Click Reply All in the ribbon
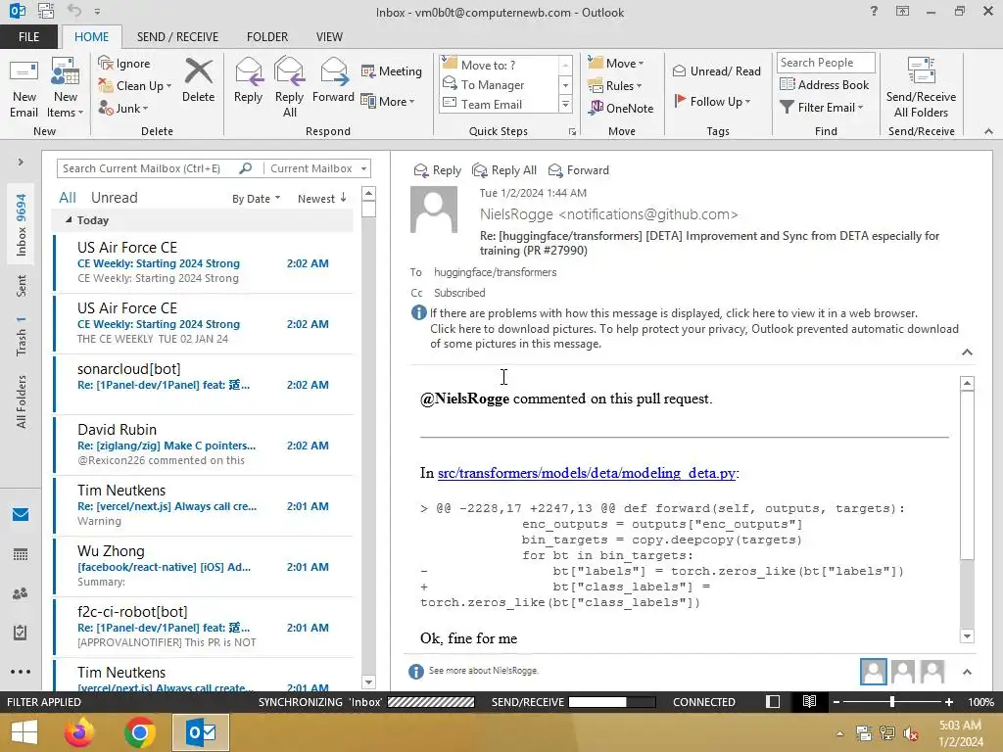Screen dimensions: 1003x752 tap(289, 87)
